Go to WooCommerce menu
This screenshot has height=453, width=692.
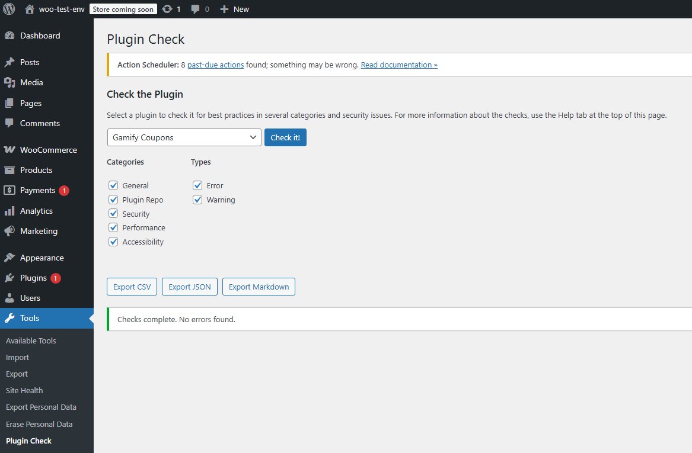click(x=47, y=150)
